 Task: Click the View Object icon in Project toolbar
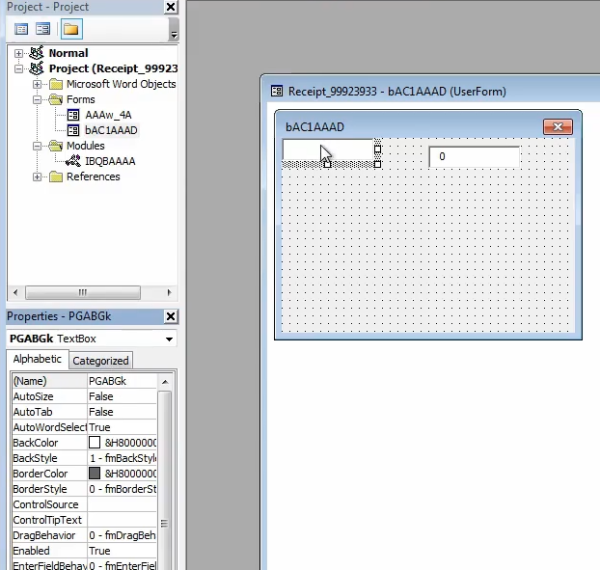(42, 29)
